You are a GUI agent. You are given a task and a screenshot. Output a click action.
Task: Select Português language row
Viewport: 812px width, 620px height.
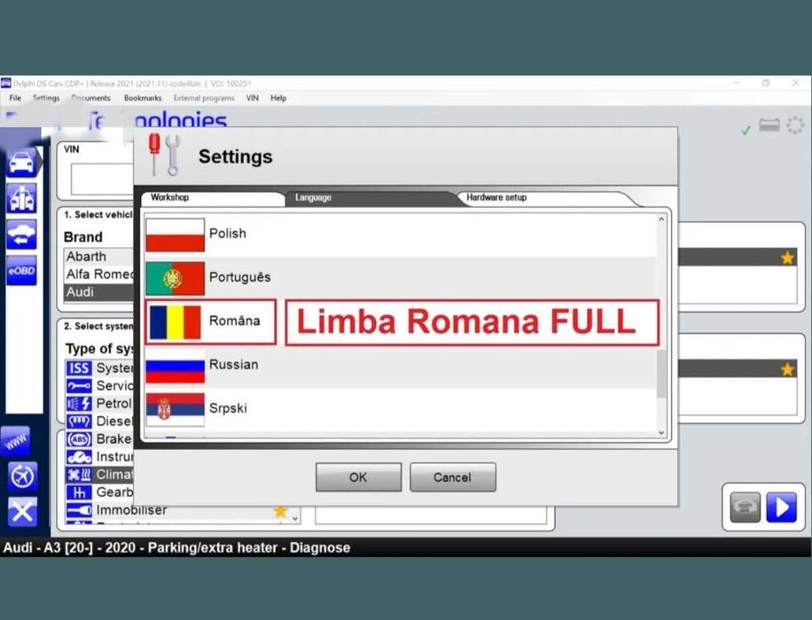[400, 278]
